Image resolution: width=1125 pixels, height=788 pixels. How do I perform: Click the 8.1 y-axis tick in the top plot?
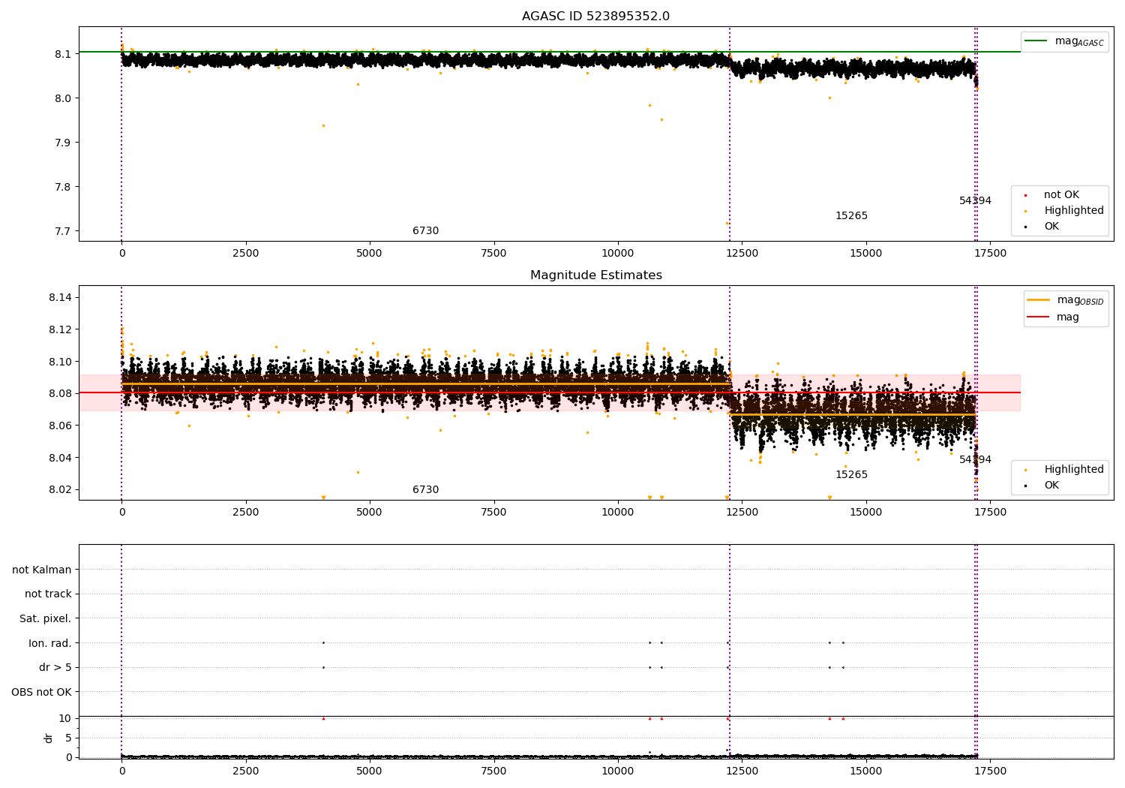point(62,54)
